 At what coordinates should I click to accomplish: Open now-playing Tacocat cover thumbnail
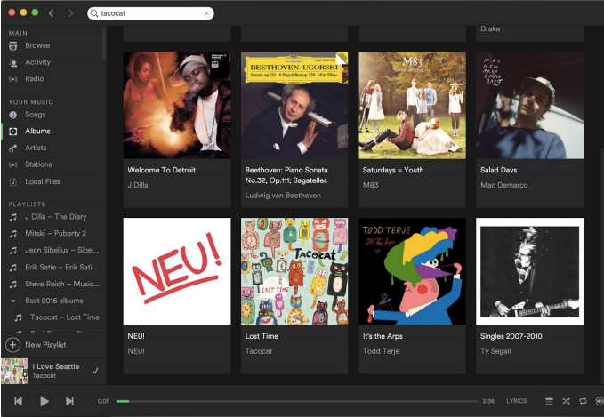[x=14, y=371]
